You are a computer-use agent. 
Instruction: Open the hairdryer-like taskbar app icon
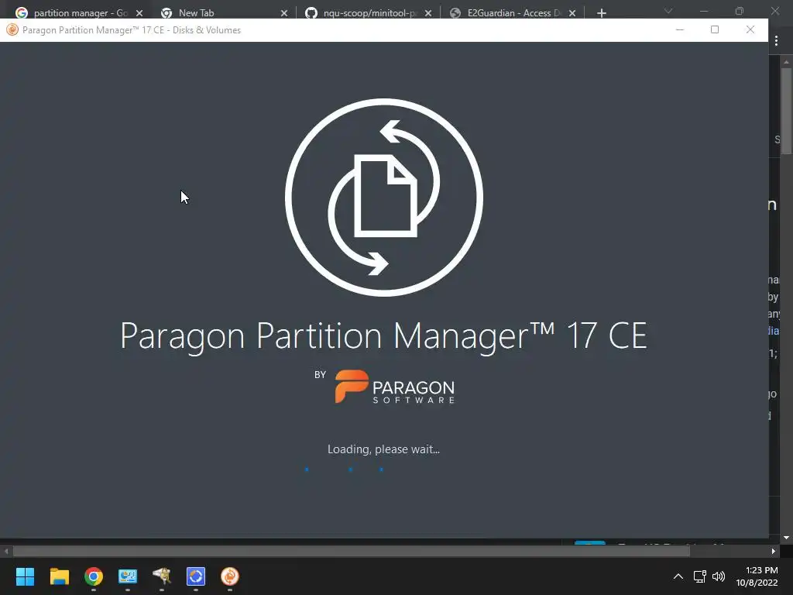point(162,576)
